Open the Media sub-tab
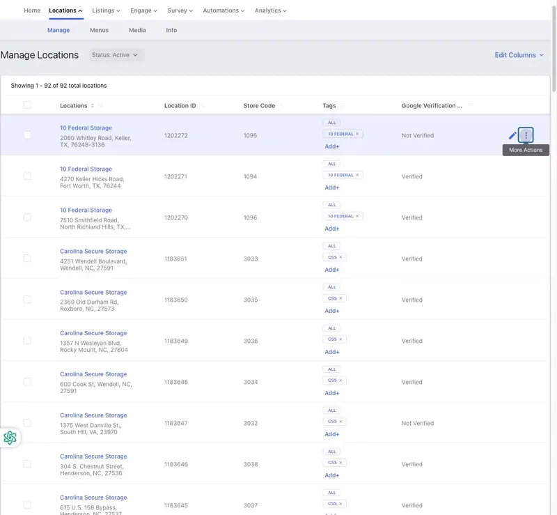557x515 pixels. point(137,30)
